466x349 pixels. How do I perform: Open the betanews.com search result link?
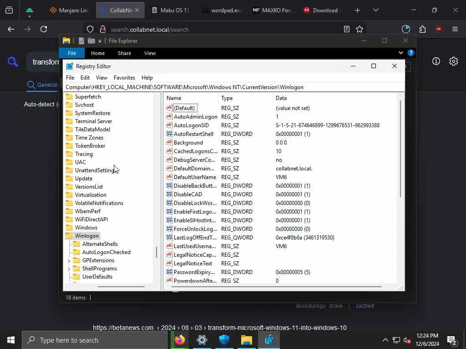[x=220, y=328]
